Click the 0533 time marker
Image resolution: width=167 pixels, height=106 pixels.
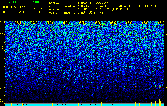pos(50,23)
